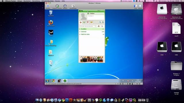Click the magnifier icon in ICQ search box

click(x=95, y=26)
